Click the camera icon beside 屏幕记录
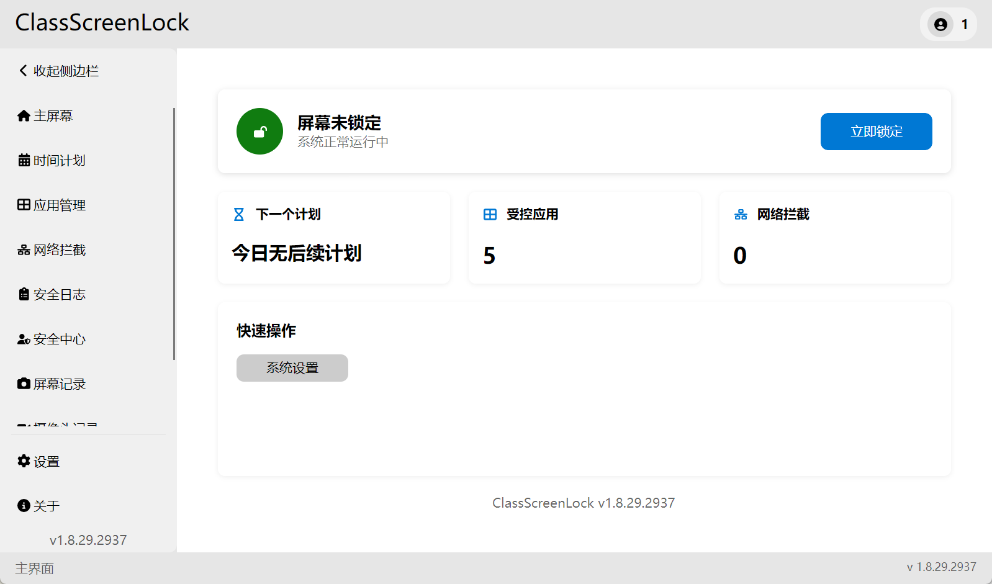 (x=24, y=384)
